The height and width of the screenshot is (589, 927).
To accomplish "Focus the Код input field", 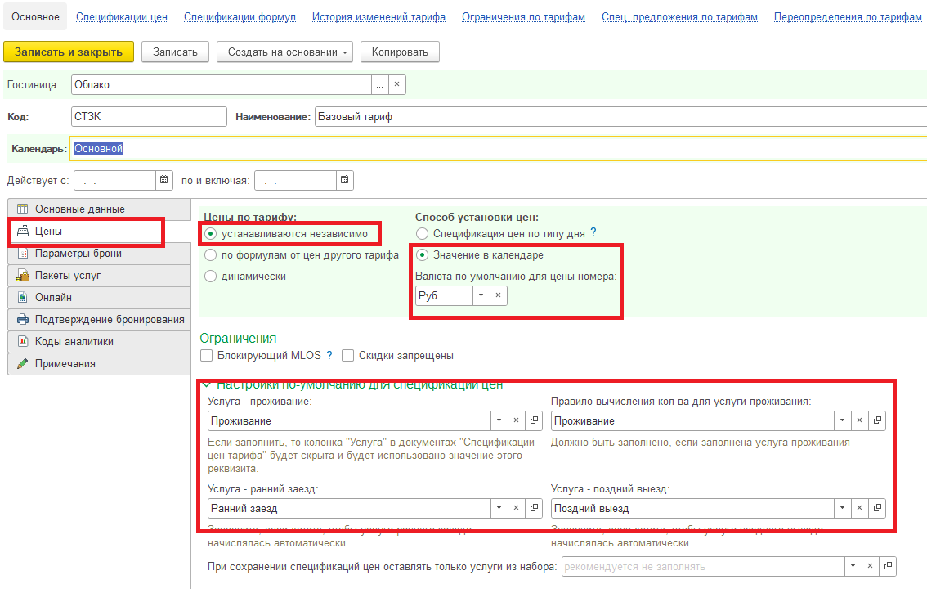I will coord(149,116).
